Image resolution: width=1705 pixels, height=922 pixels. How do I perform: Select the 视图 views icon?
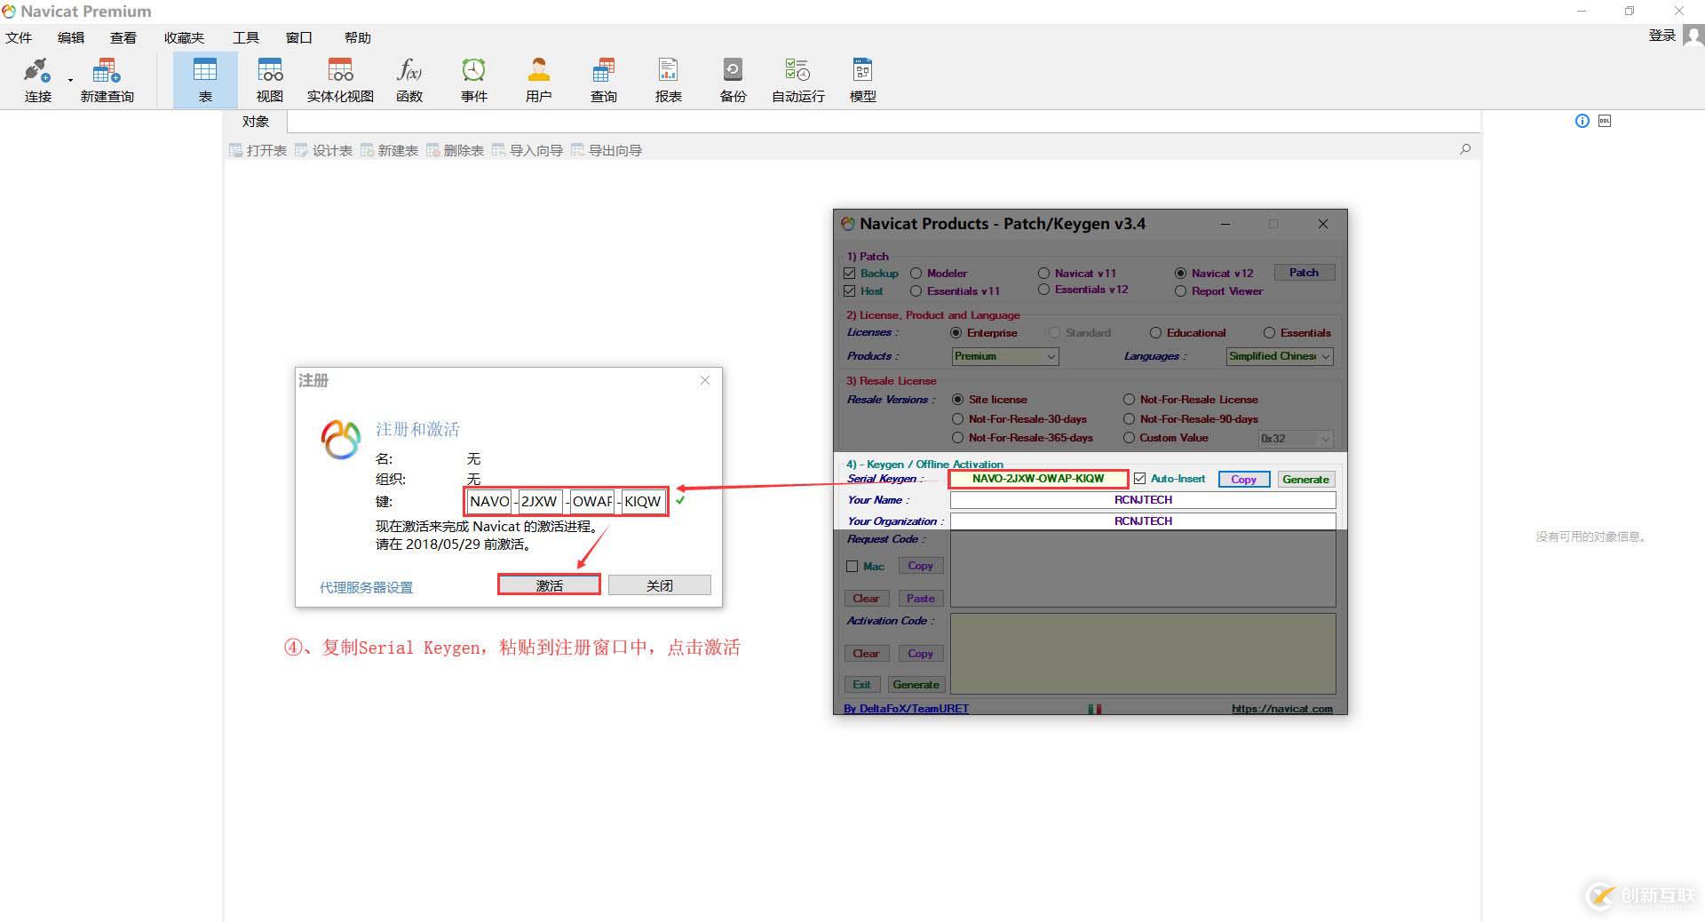[270, 80]
